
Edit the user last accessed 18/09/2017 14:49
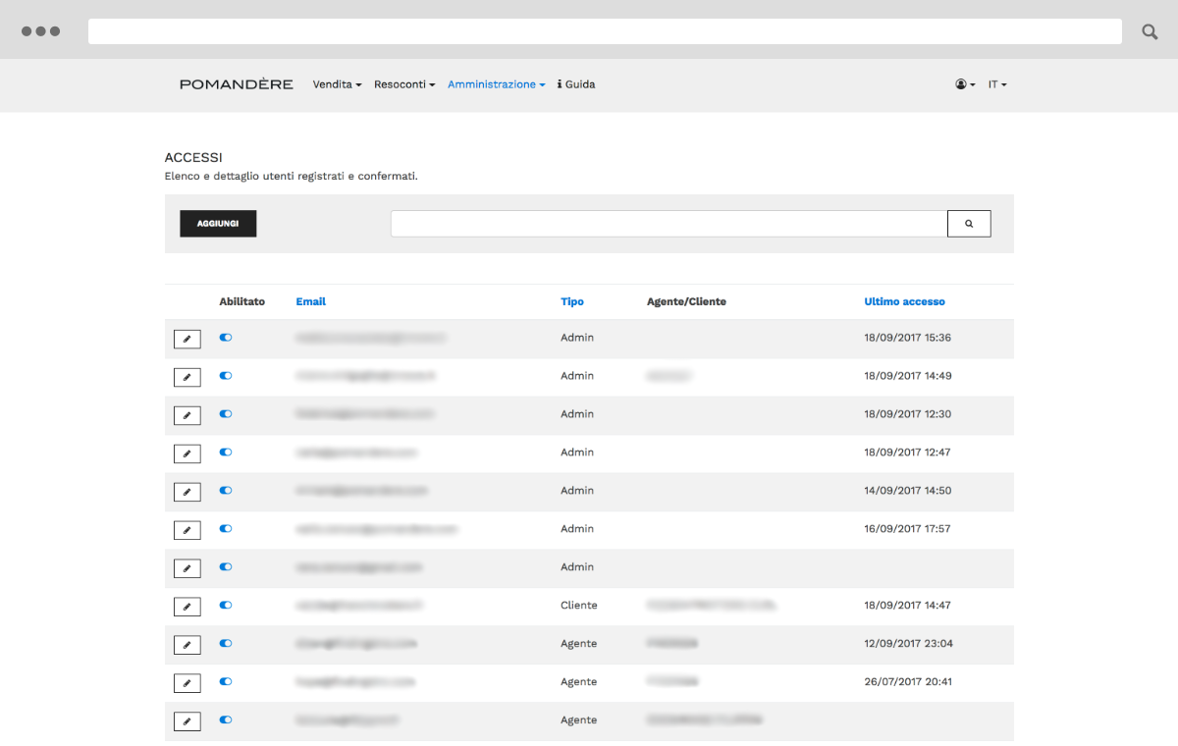pos(187,377)
